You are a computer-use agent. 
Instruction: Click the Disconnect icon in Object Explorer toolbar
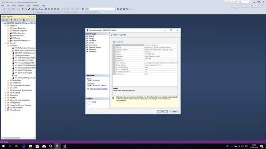[15, 20]
